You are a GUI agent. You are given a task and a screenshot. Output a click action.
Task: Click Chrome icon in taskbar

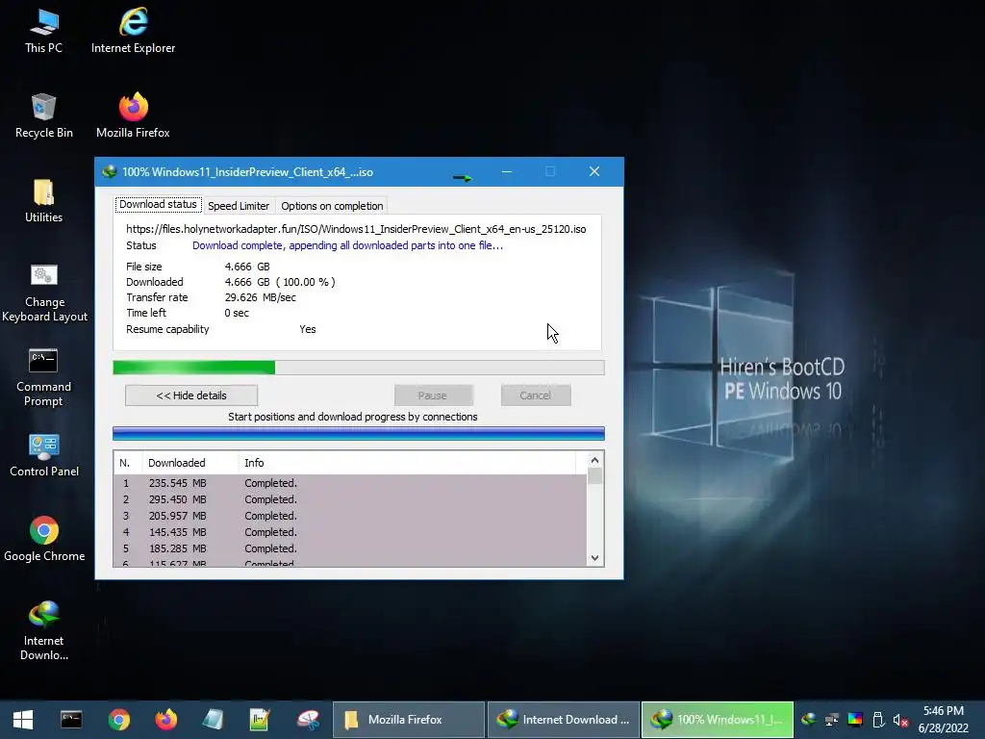[118, 720]
